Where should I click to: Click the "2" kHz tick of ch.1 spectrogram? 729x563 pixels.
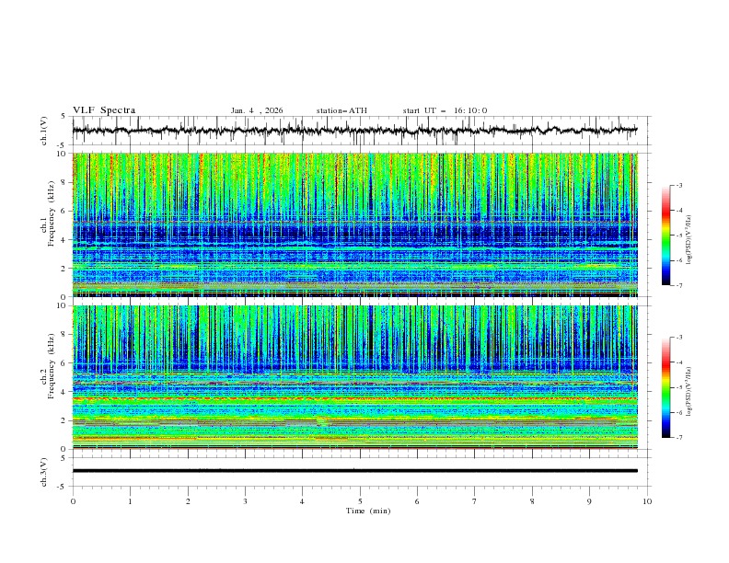pyautogui.click(x=64, y=269)
